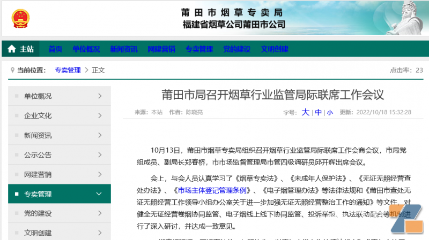This screenshot has height=240, width=429.
Task: Select 文明创建 in the sidebar
Action: tap(60, 232)
